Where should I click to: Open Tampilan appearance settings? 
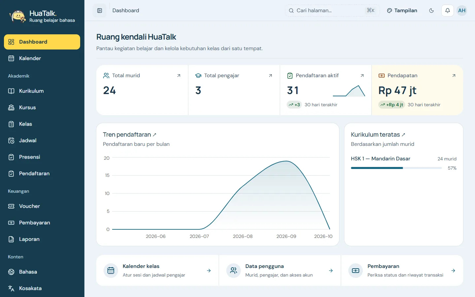(402, 11)
